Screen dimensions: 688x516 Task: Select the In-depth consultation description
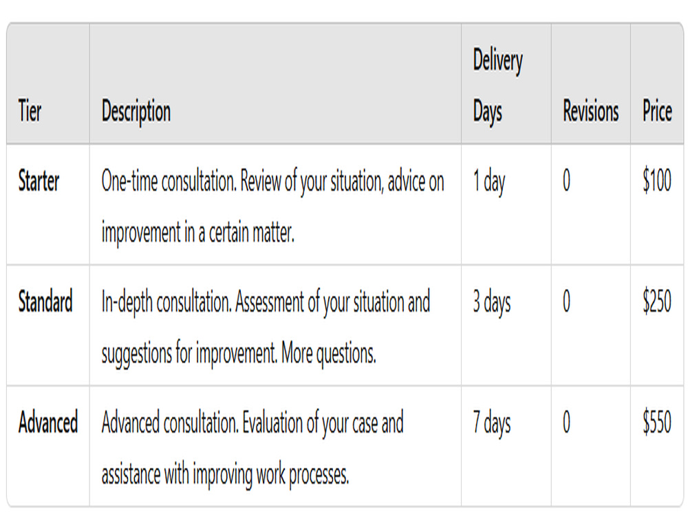tap(266, 327)
